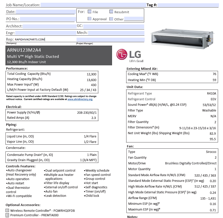Screen dimensions: 223x218
Task: Click the Maximum ESP value 0.71
Action: click(x=213, y=210)
